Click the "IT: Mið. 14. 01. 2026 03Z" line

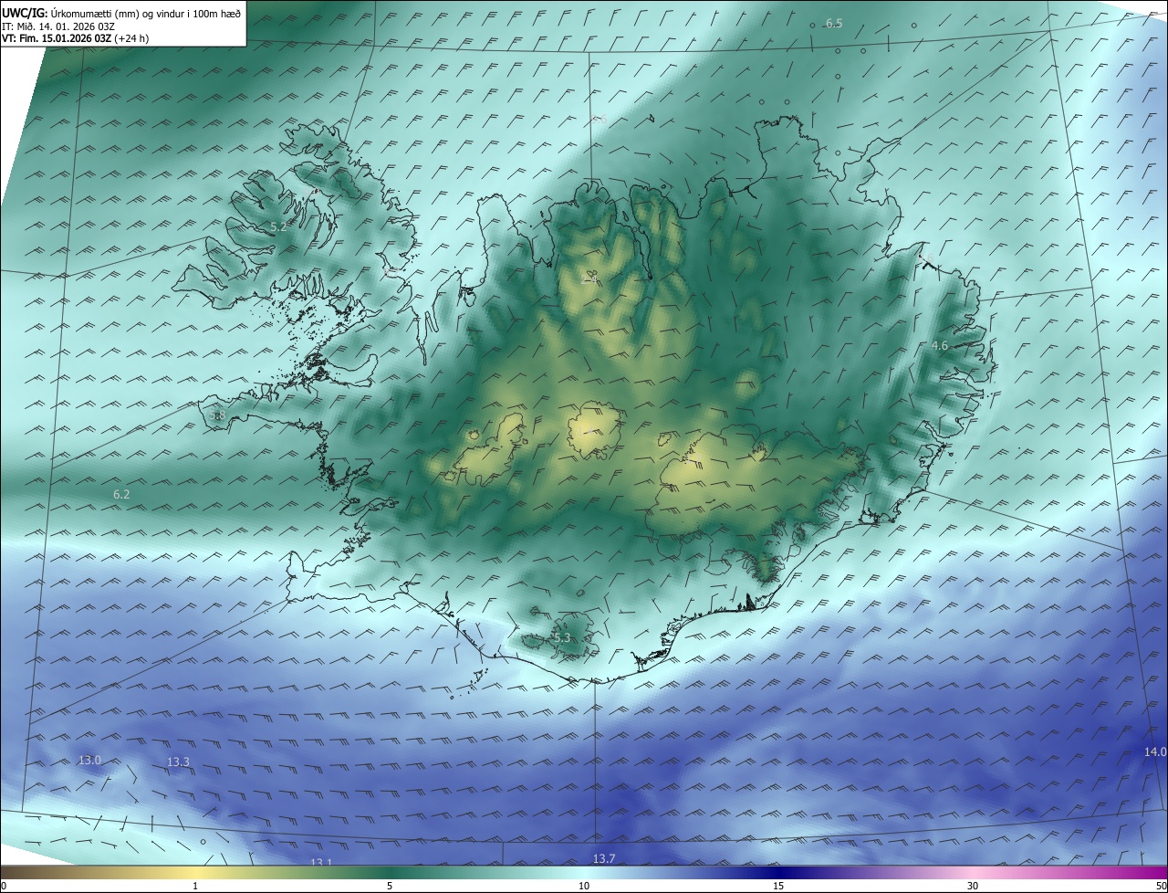point(60,26)
